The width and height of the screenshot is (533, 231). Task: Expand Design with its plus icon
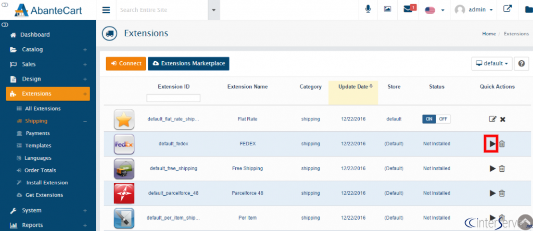point(85,79)
